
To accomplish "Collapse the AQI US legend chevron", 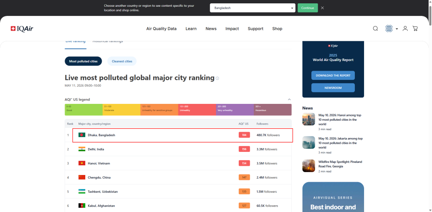I will 289,99.
